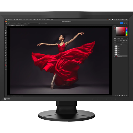Switch to the Paths tab
Screen dimensions: 133x133
(122, 38)
